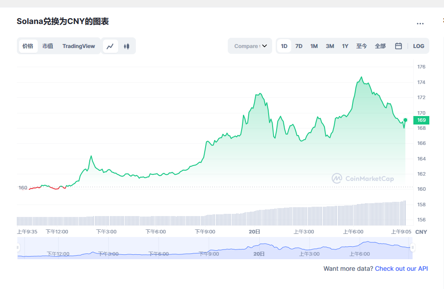This screenshot has height=289, width=444.
Task: Select the 全部 time range
Action: (x=381, y=46)
